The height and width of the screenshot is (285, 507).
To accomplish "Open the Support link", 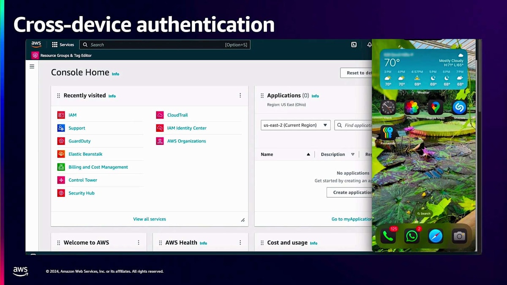I will tap(77, 128).
